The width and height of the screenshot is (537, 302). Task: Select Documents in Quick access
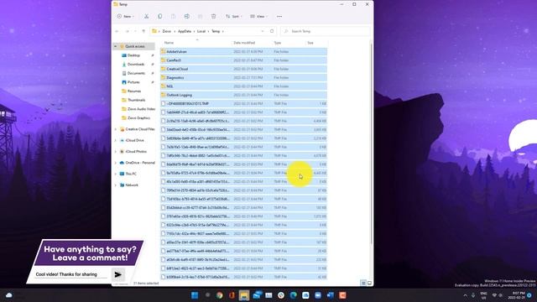point(136,73)
